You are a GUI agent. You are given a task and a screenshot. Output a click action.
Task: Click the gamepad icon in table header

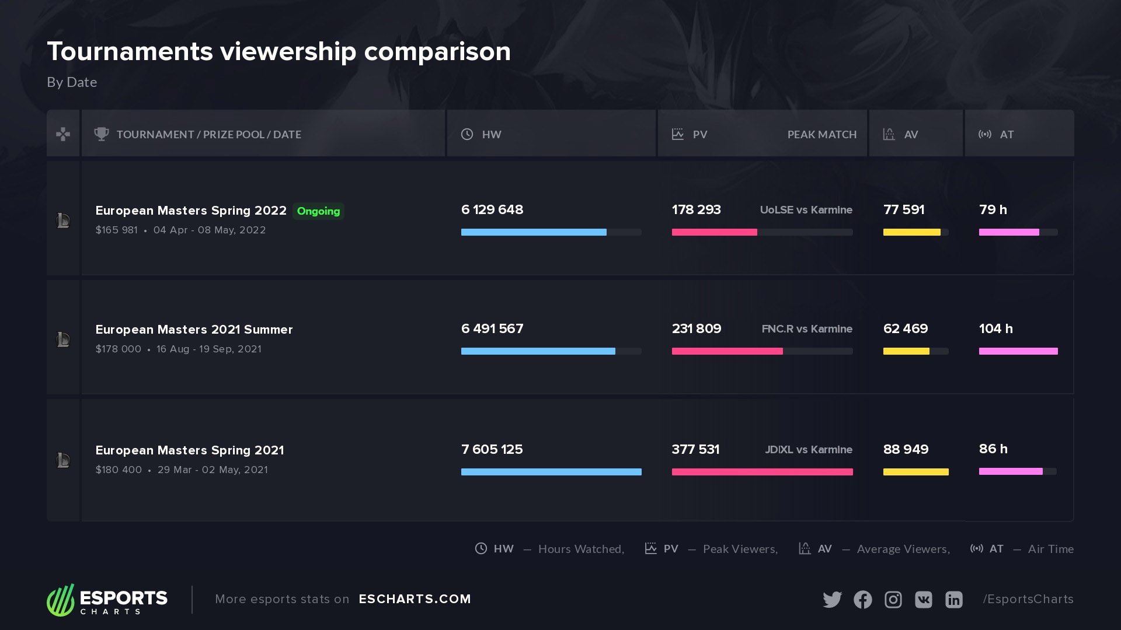(63, 134)
